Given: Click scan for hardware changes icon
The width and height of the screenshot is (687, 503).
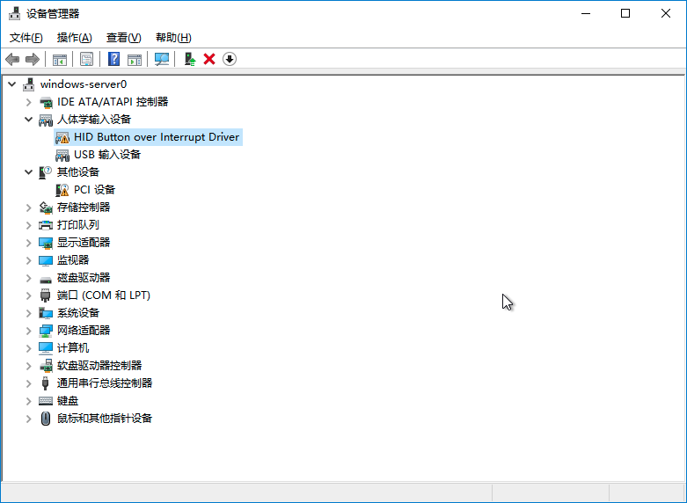Looking at the screenshot, I should 162,59.
